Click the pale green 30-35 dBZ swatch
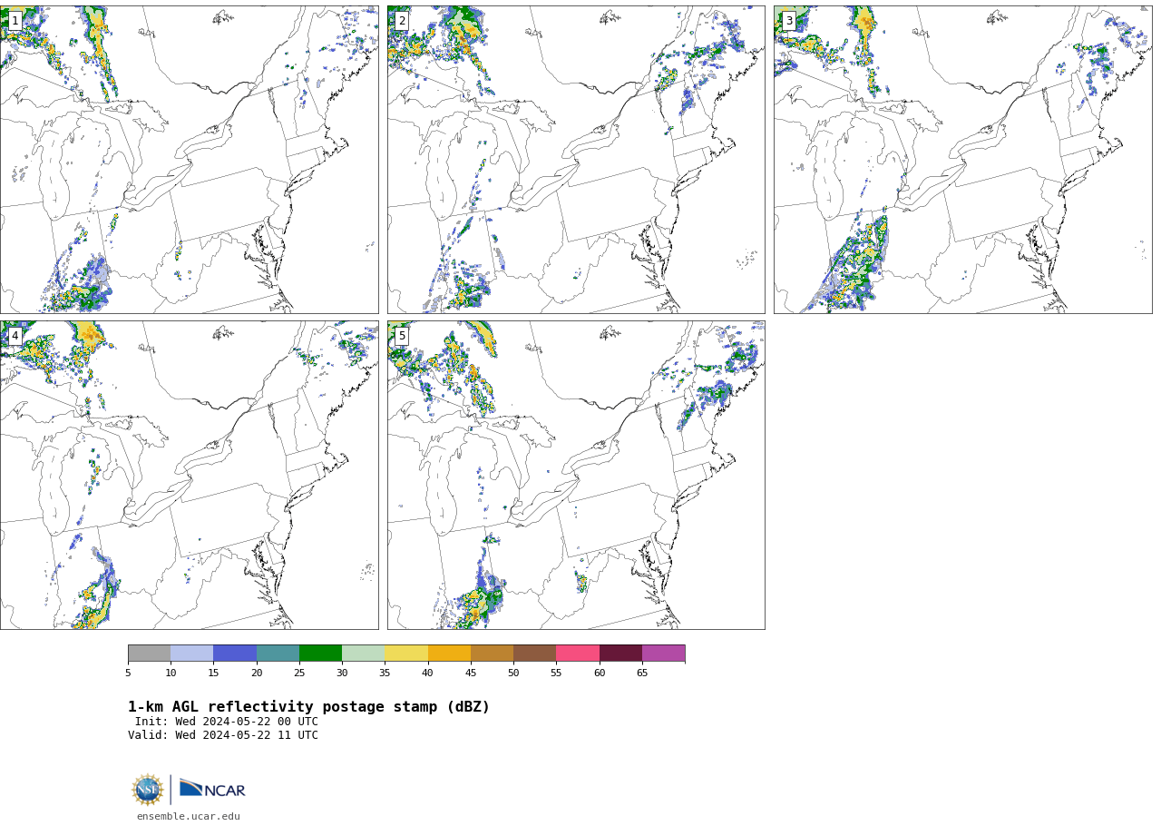This screenshot has width=1161, height=826. pyautogui.click(x=364, y=654)
